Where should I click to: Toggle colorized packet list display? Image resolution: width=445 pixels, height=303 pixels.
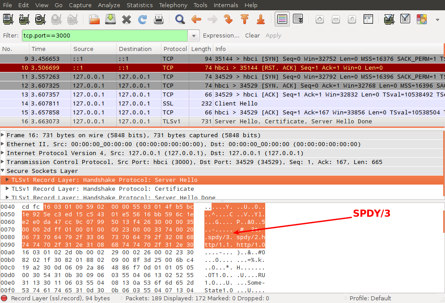point(283,19)
